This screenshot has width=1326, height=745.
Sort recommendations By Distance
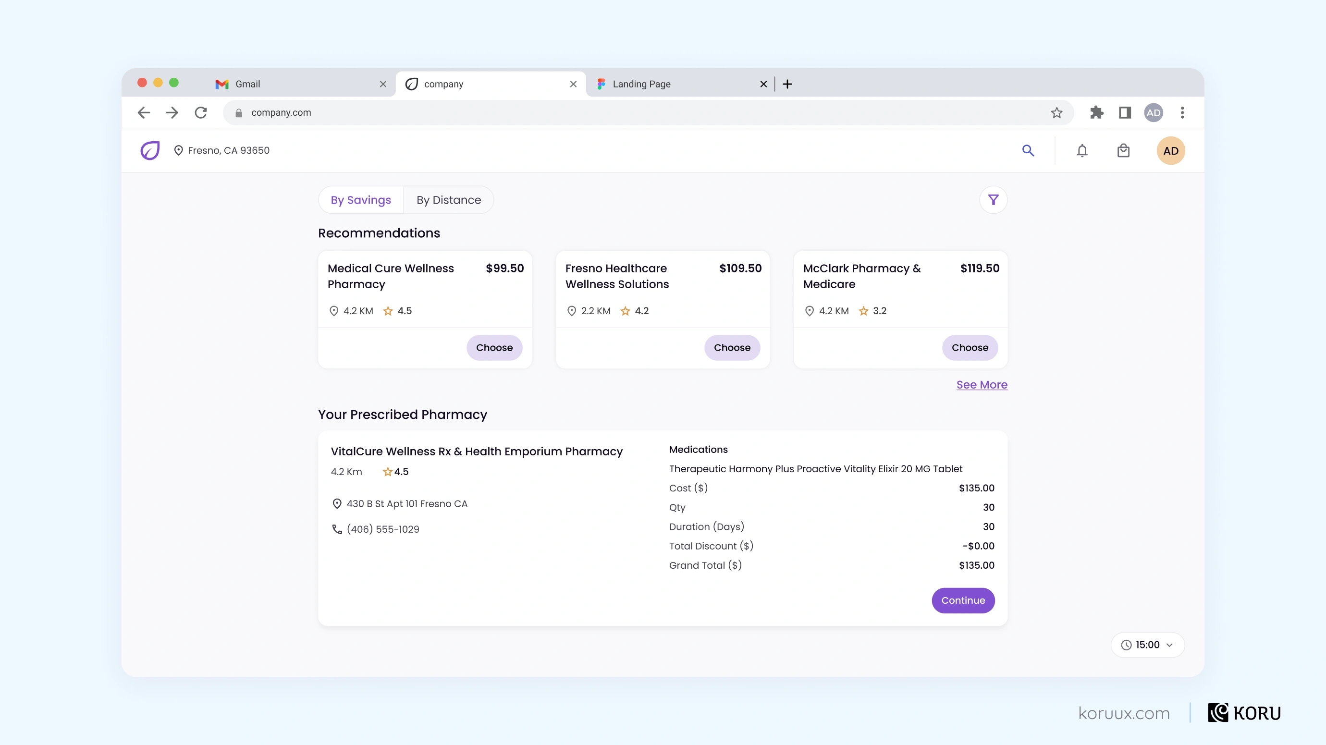point(448,200)
